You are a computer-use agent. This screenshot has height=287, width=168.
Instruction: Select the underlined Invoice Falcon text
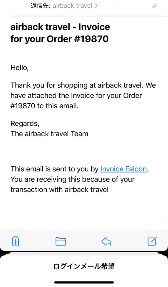click(x=123, y=169)
